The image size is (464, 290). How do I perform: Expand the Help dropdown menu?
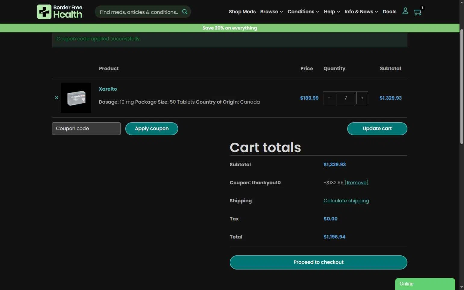(332, 11)
